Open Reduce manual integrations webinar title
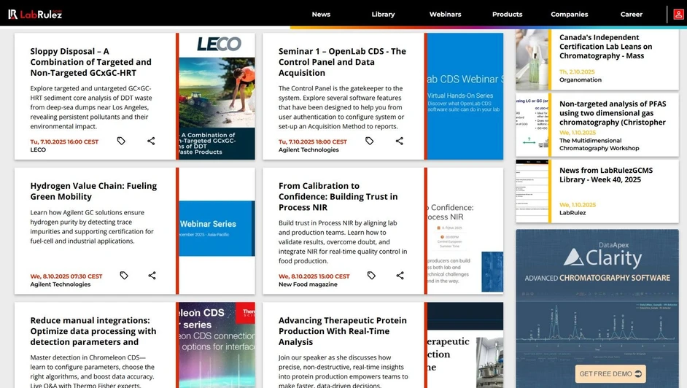This screenshot has height=388, width=687. click(93, 331)
